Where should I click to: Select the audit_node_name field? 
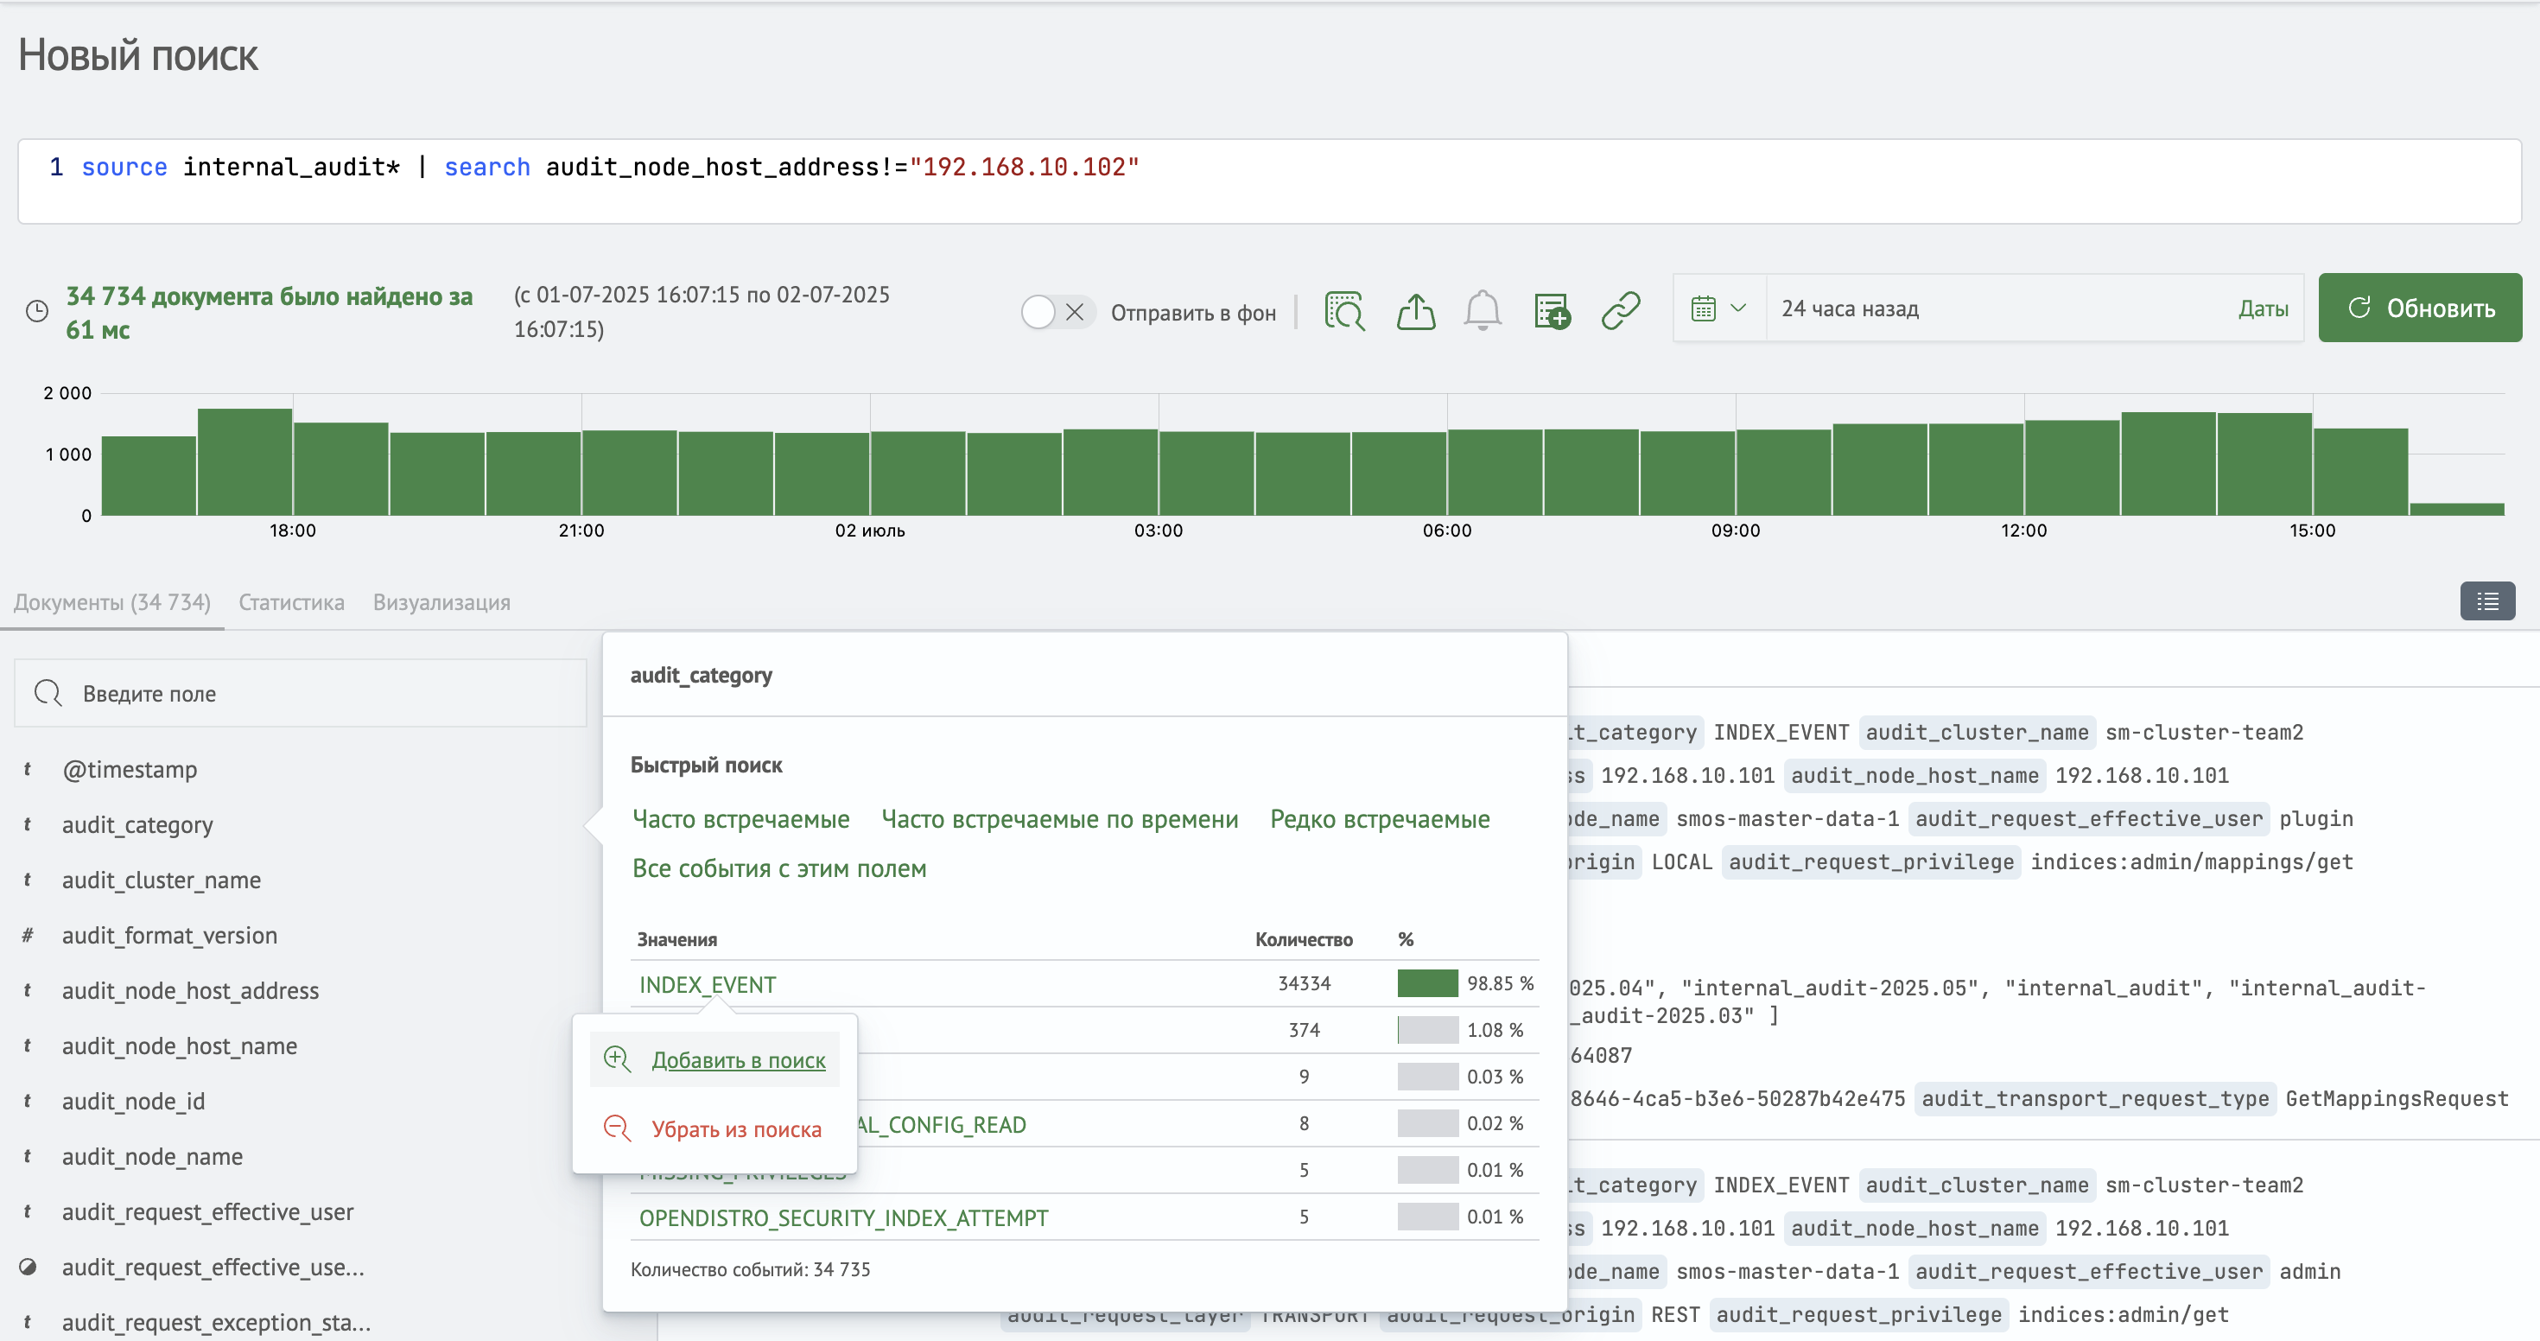(x=152, y=1155)
